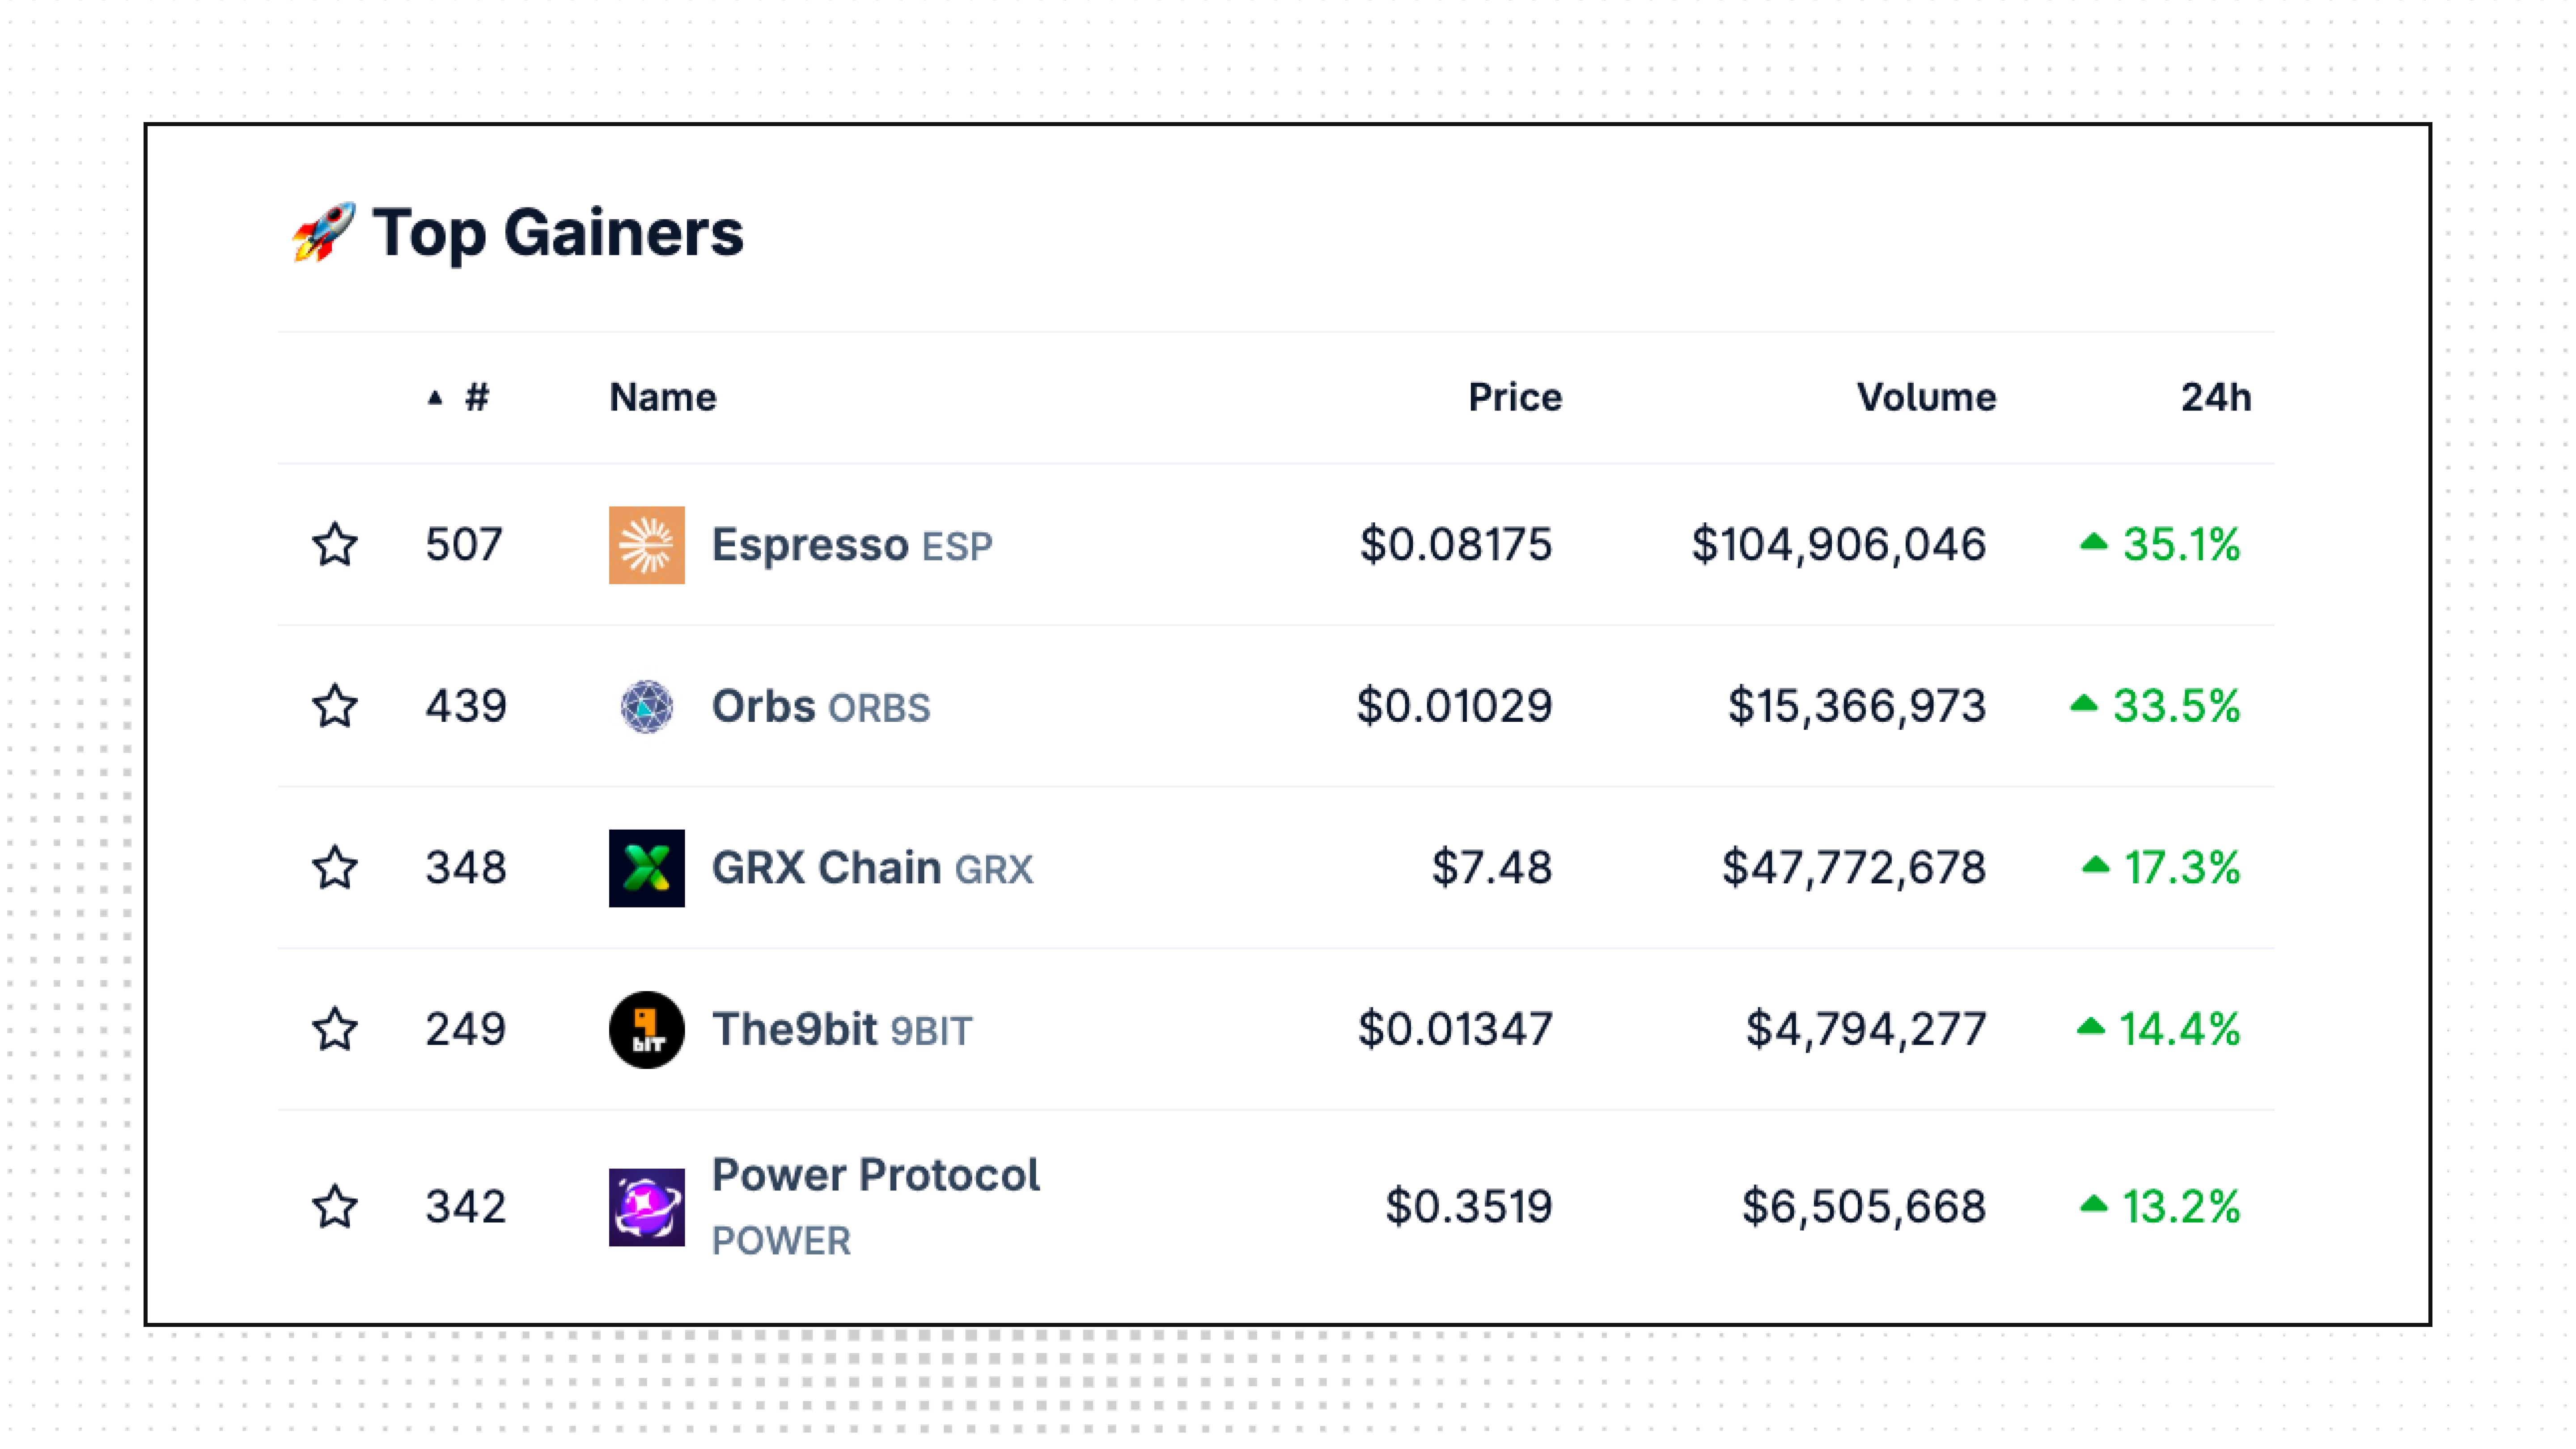Toggle the sort arrow next to # header
This screenshot has height=1449, width=2576.
coord(434,398)
